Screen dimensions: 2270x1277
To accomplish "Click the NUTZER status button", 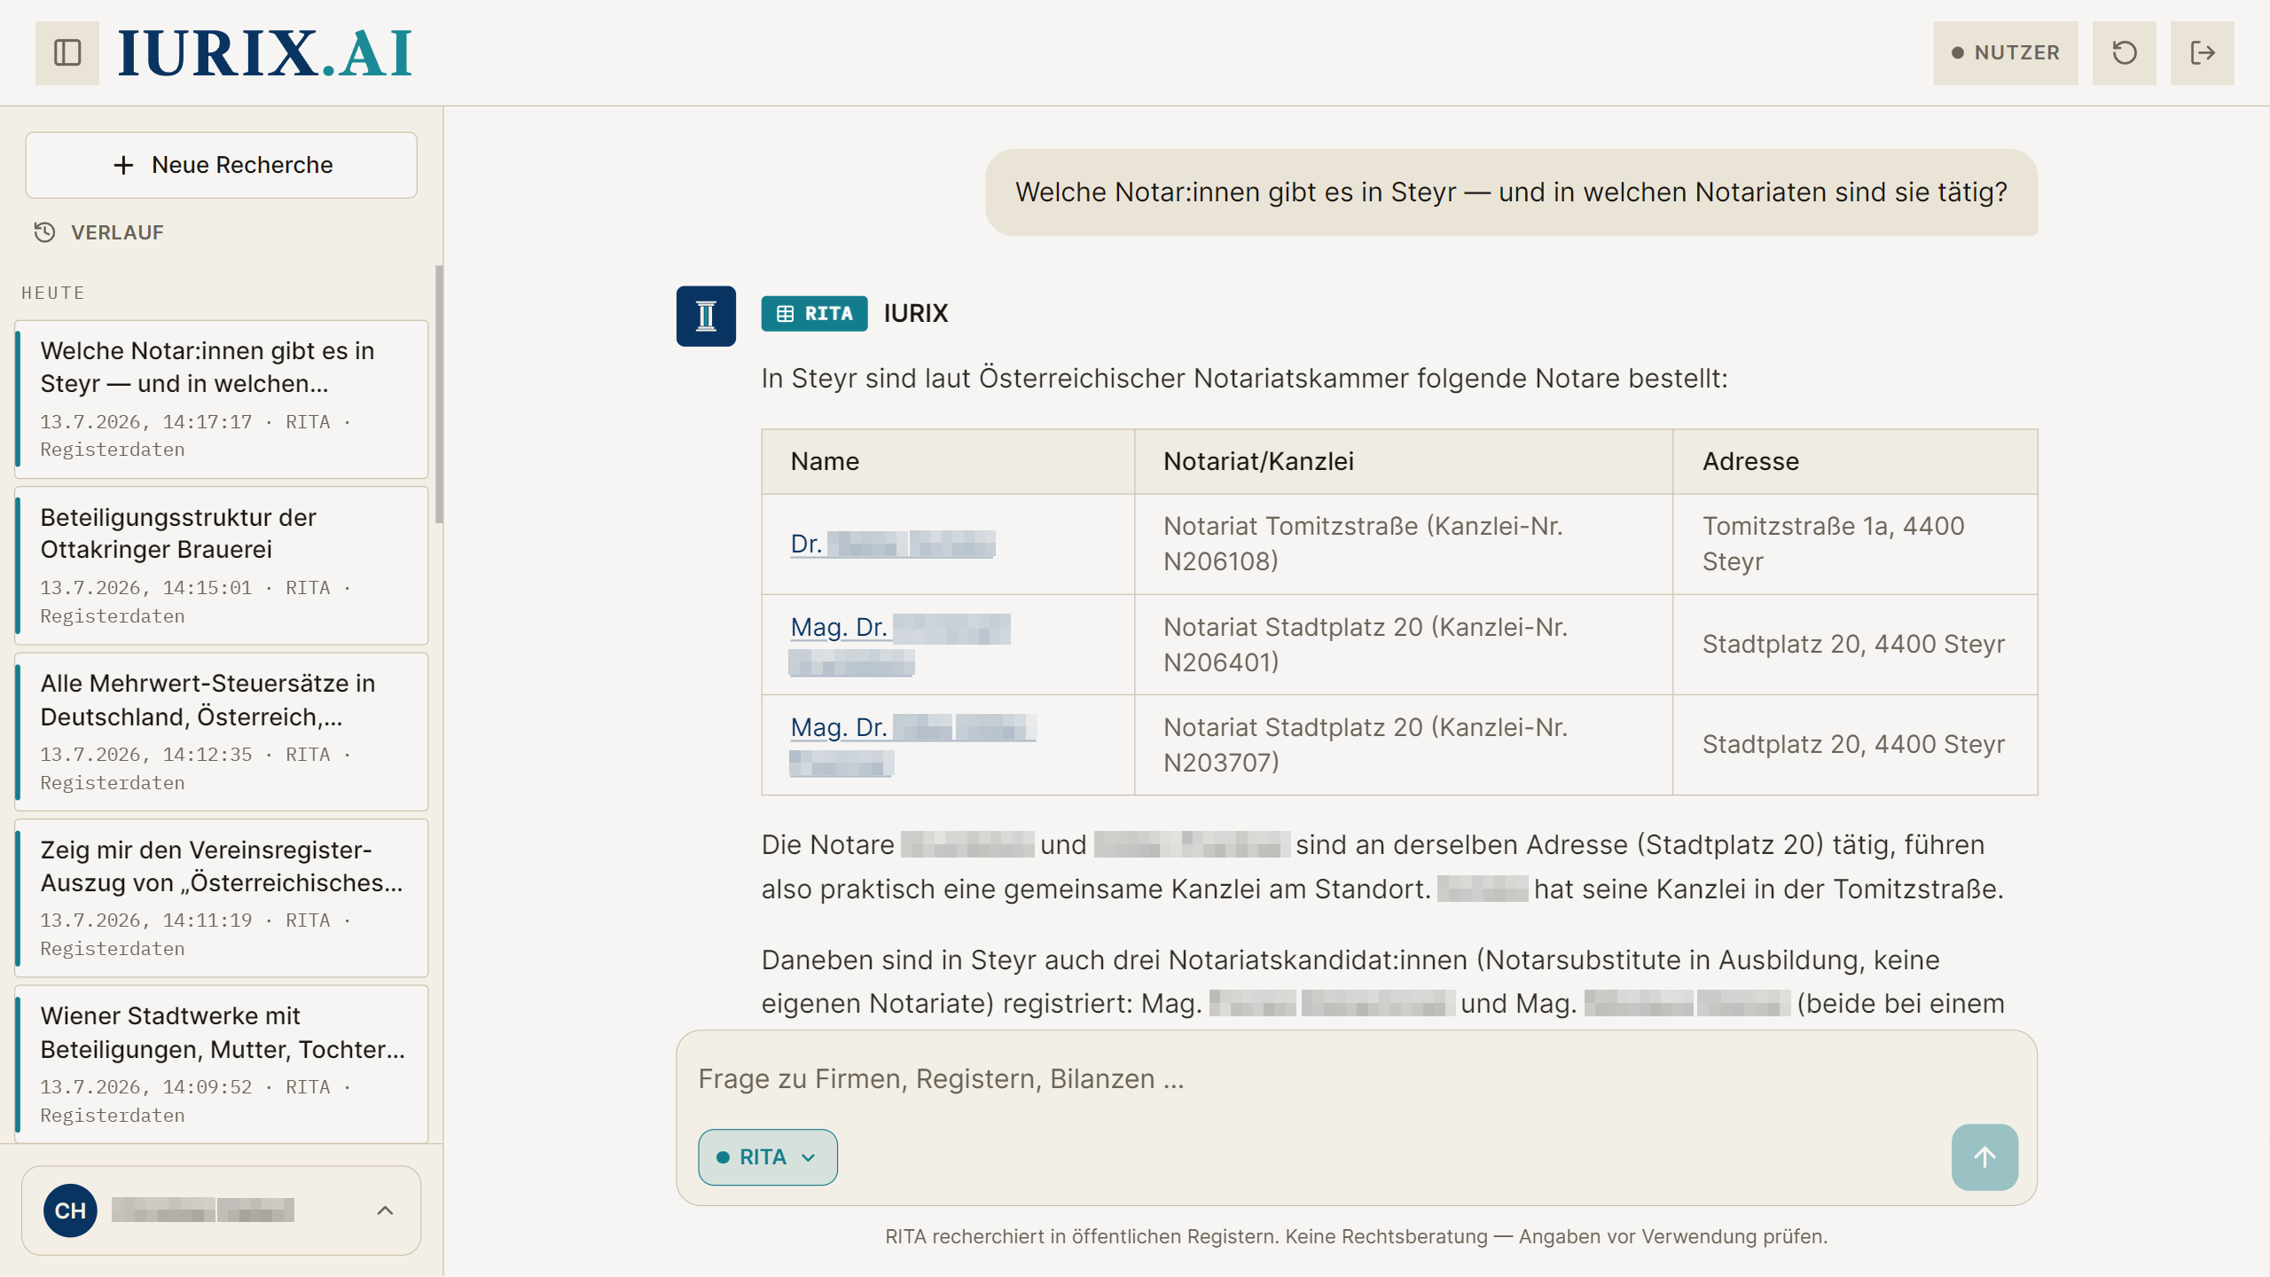I will coord(2006,53).
